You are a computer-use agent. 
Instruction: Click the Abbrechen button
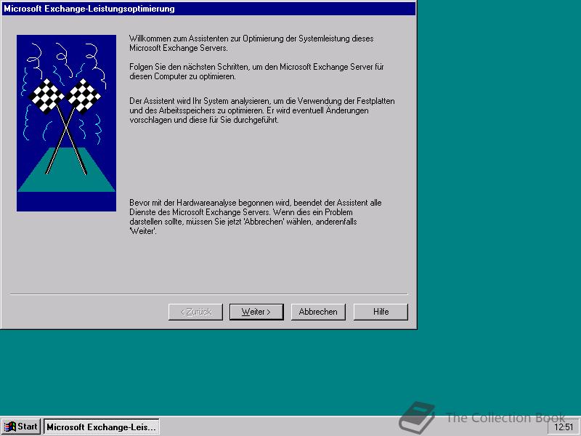[318, 312]
